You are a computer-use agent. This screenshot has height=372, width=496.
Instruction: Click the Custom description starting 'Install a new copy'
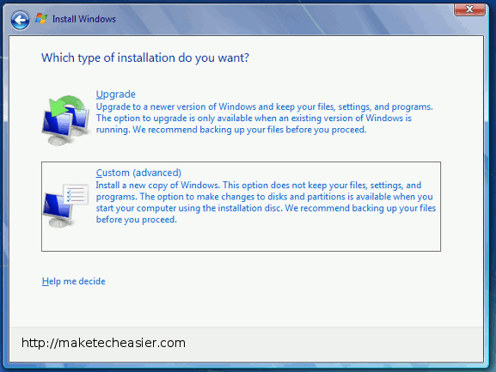pos(266,202)
